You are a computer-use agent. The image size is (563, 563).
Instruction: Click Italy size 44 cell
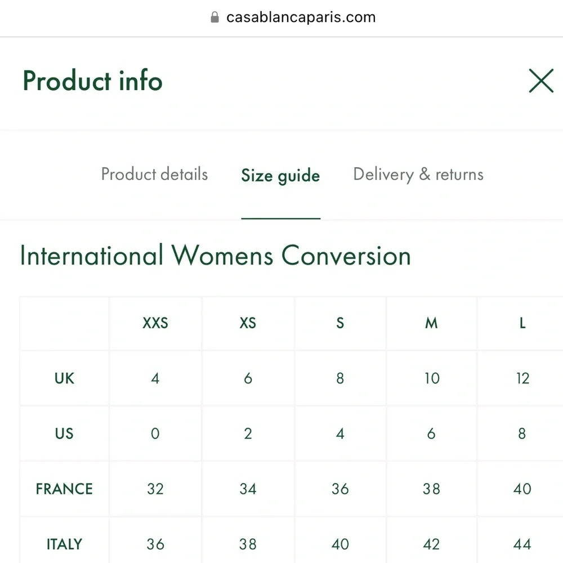point(522,544)
